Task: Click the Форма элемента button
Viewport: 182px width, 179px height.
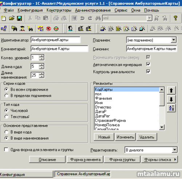Action: pyautogui.click(x=85, y=159)
